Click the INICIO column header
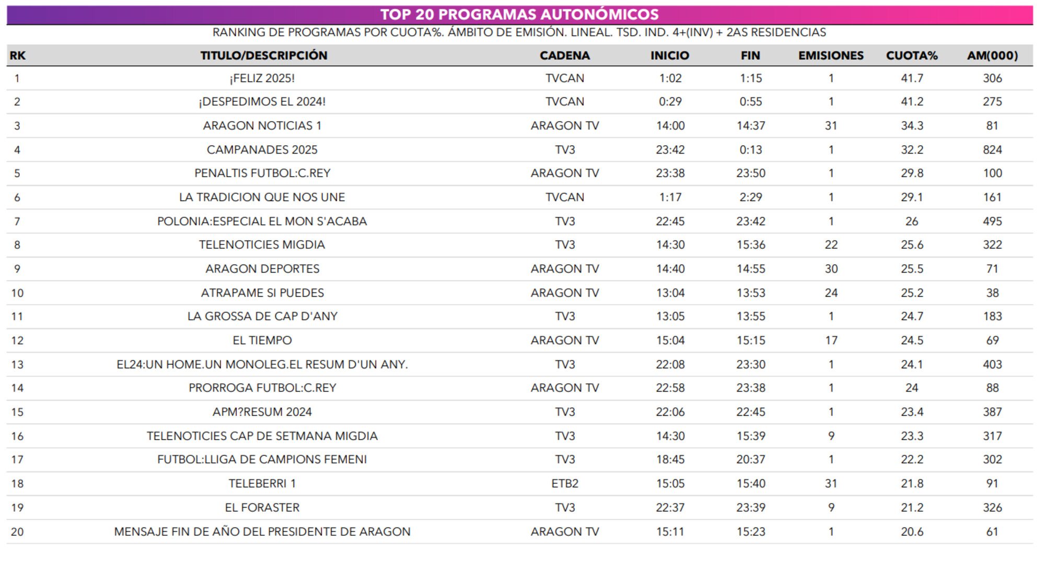1045x562 pixels. click(669, 55)
